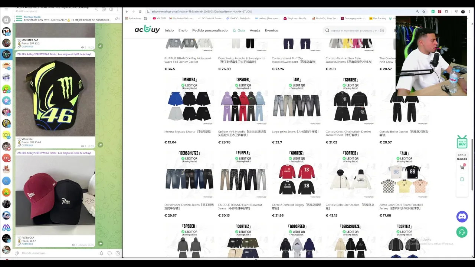Open Logo-print Jeans AM product
This screenshot has height=267, width=475.
coord(297,111)
